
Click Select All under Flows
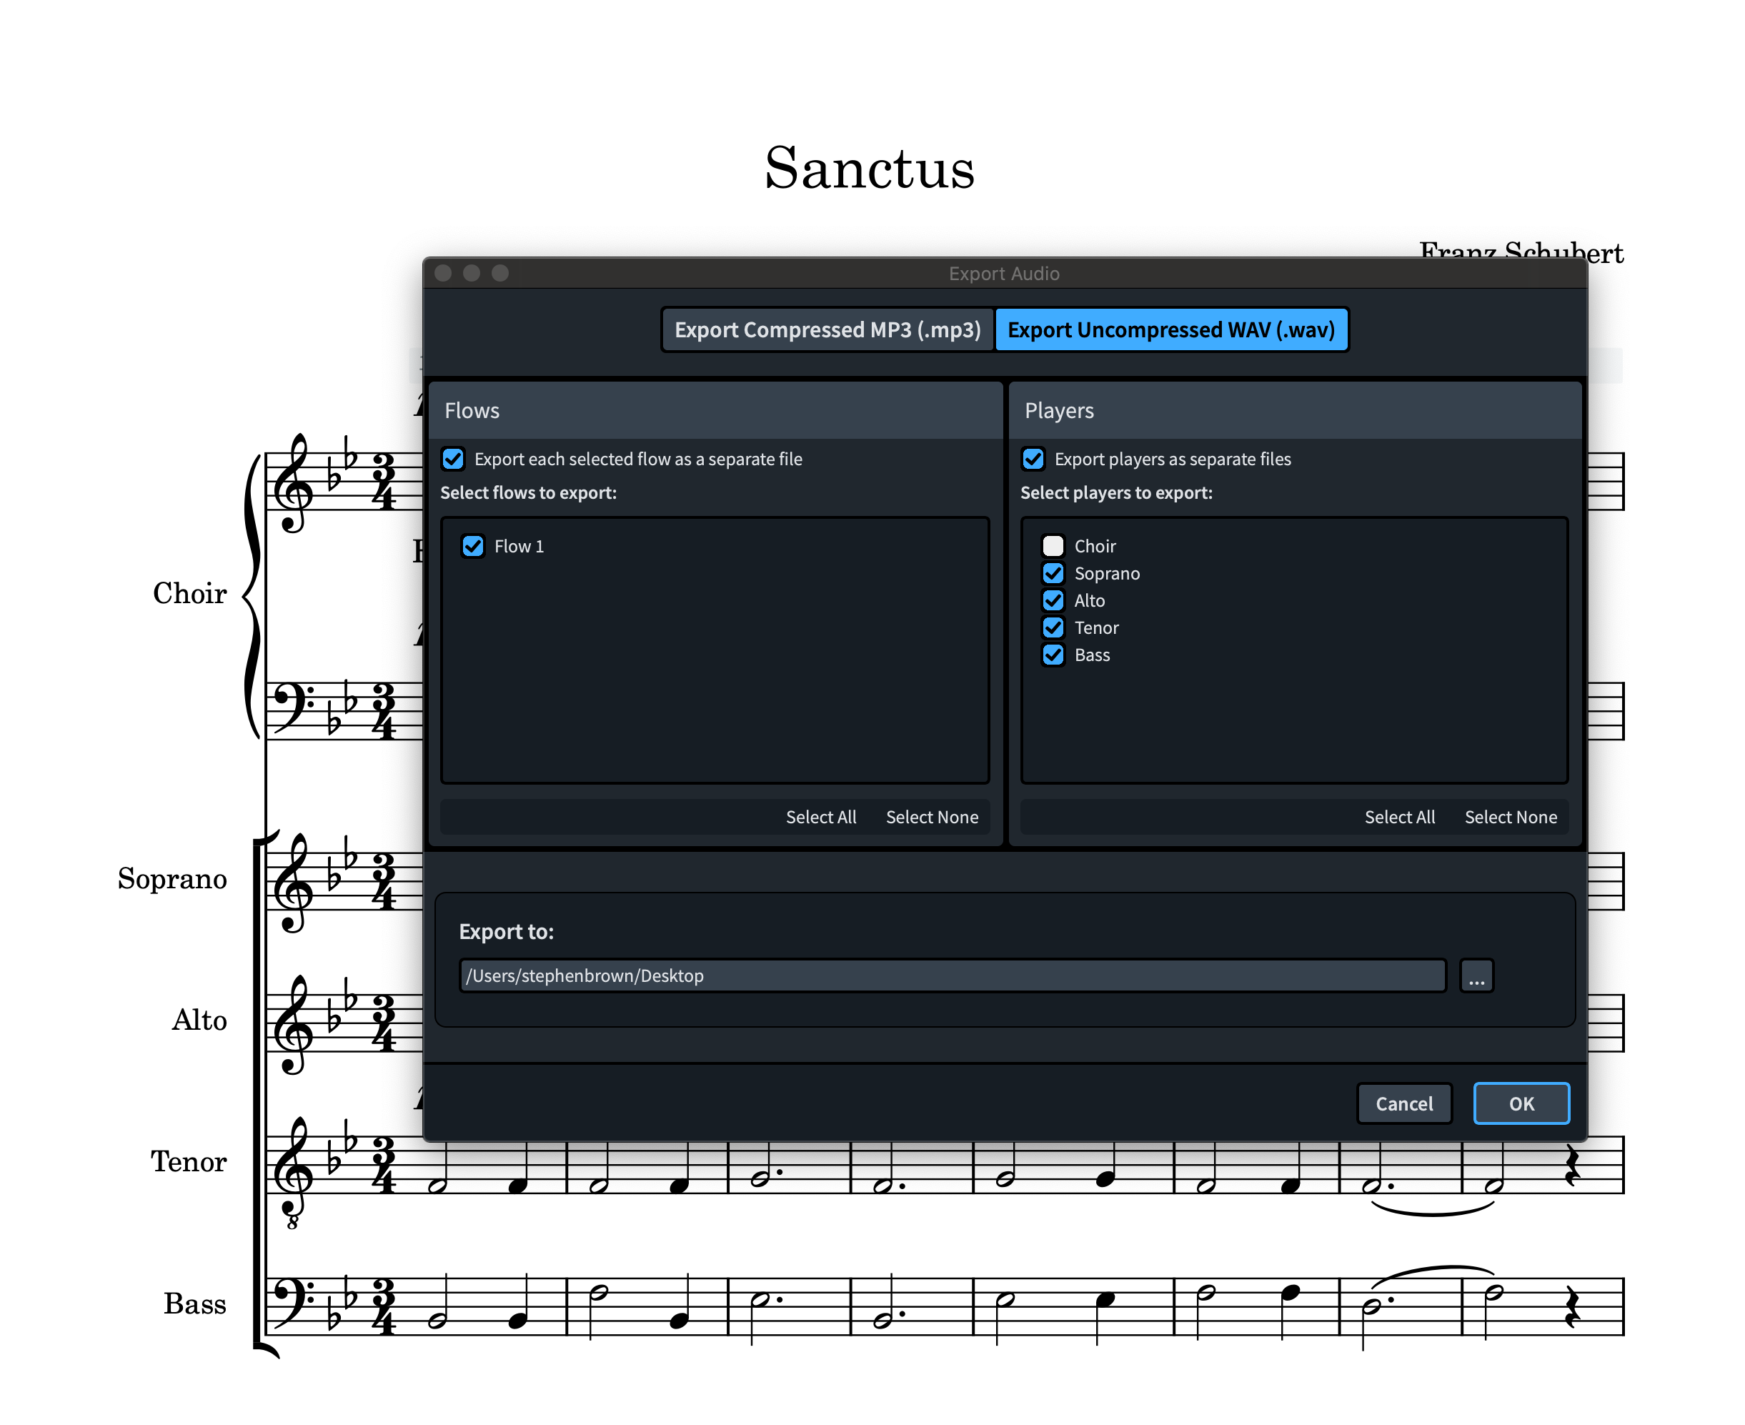pyautogui.click(x=820, y=817)
